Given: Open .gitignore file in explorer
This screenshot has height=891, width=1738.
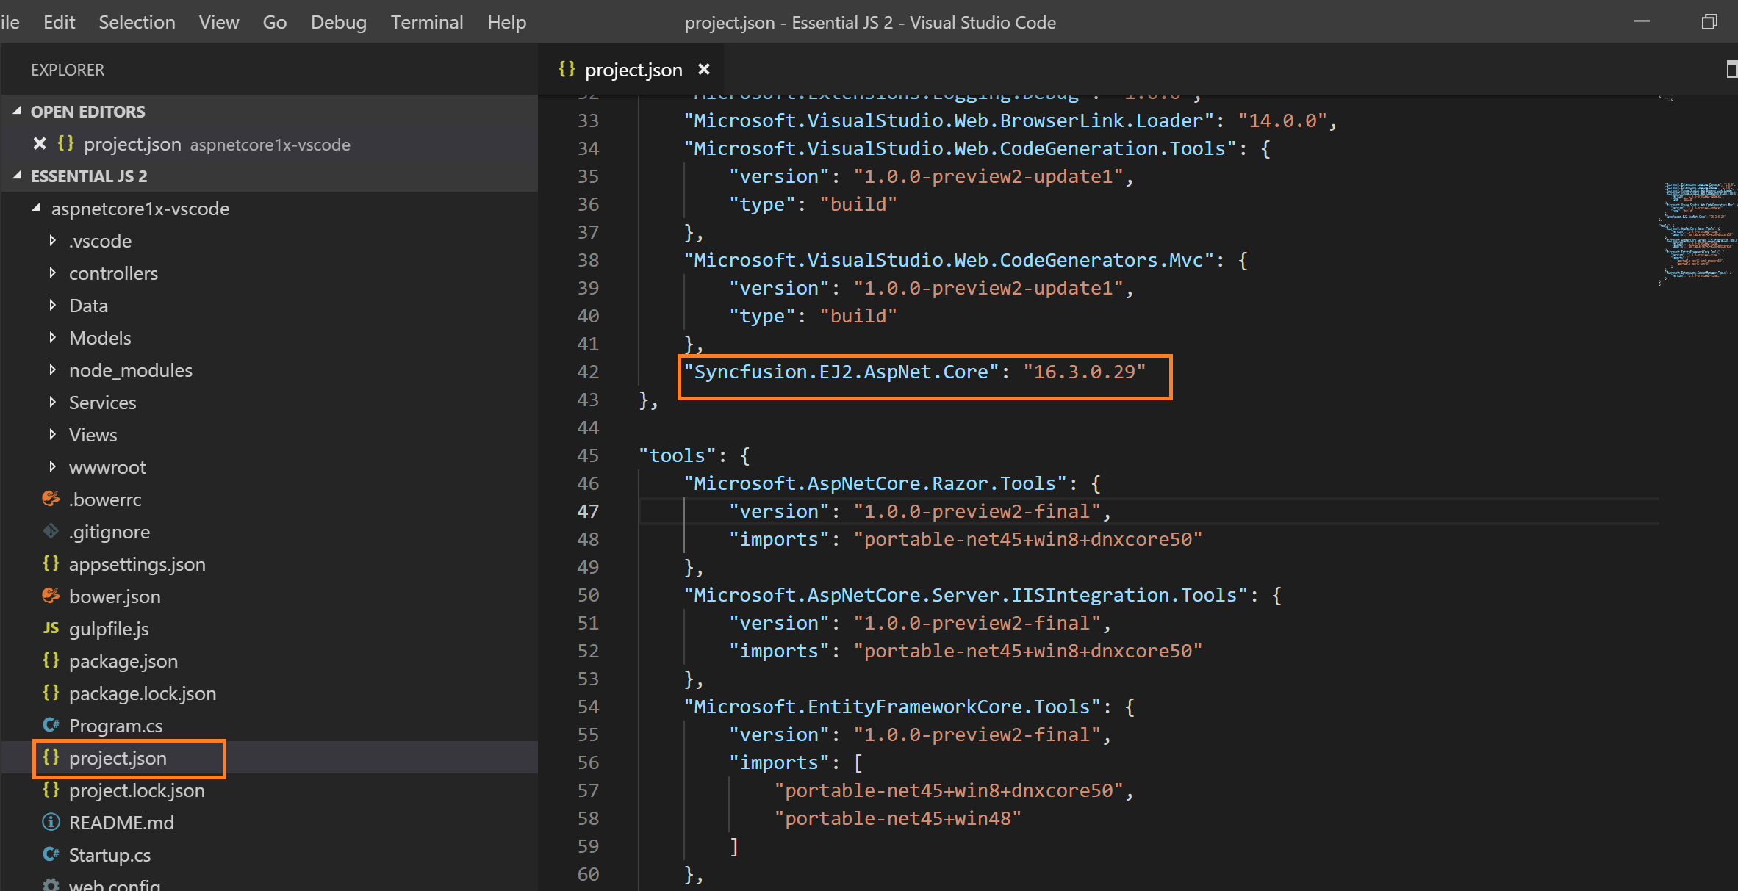Looking at the screenshot, I should (109, 532).
